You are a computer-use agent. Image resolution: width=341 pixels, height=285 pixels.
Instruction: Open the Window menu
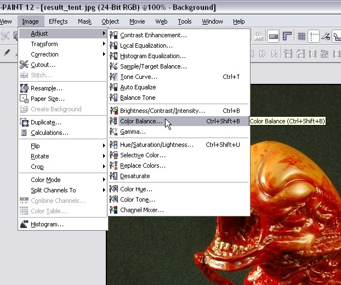pyautogui.click(x=212, y=21)
